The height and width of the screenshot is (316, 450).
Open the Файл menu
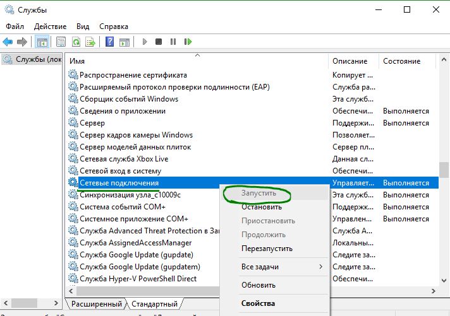click(x=15, y=26)
